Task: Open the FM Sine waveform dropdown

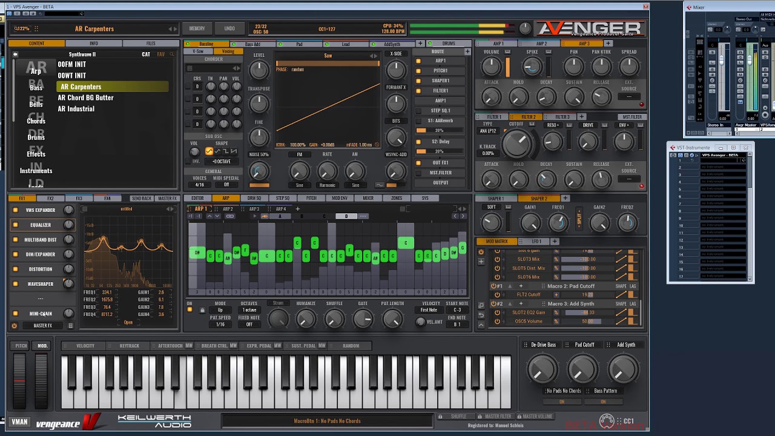Action: click(299, 185)
